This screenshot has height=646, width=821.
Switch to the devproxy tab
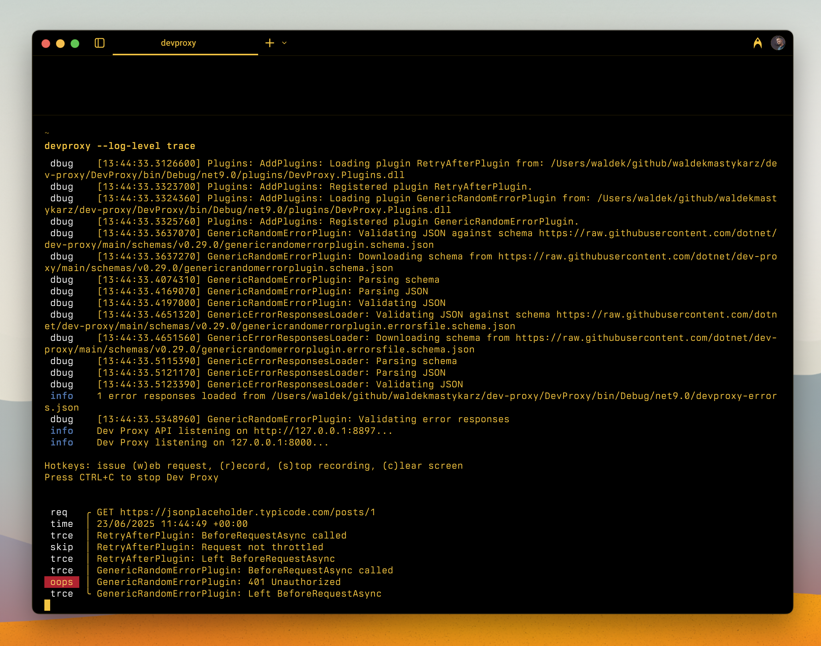(178, 43)
